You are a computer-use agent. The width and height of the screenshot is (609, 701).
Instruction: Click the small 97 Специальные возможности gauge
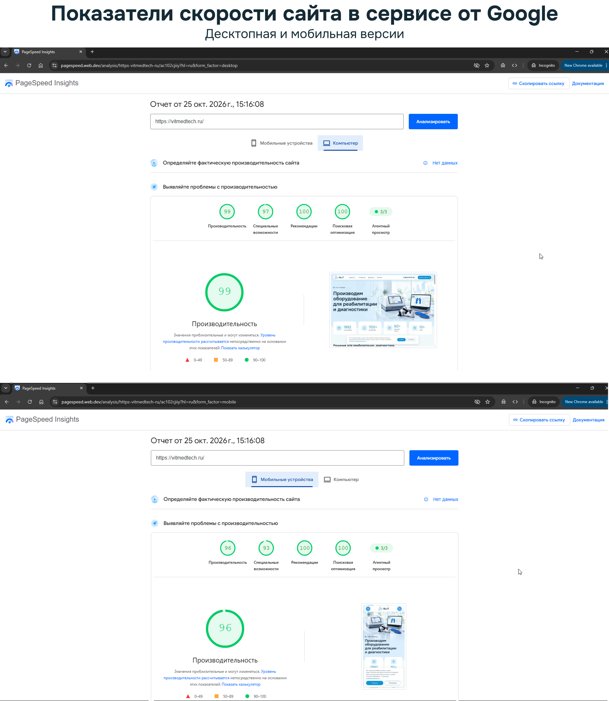pyautogui.click(x=266, y=212)
